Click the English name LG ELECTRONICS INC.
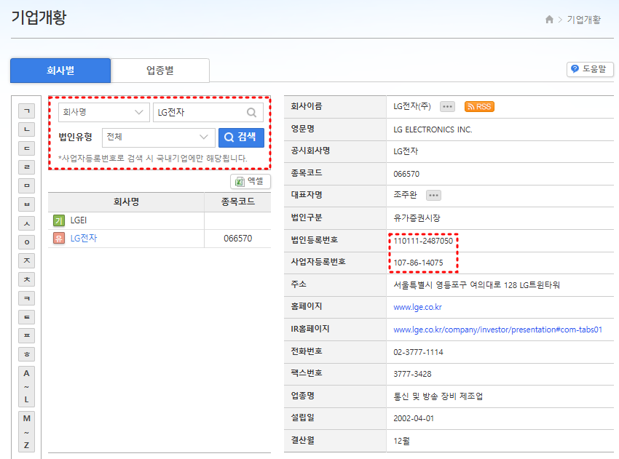The image size is (619, 459). click(x=433, y=129)
